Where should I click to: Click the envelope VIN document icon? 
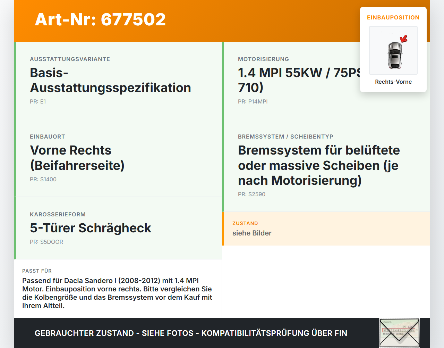(399, 333)
